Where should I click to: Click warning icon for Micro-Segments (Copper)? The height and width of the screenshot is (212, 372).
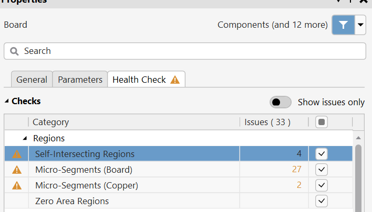pos(17,185)
